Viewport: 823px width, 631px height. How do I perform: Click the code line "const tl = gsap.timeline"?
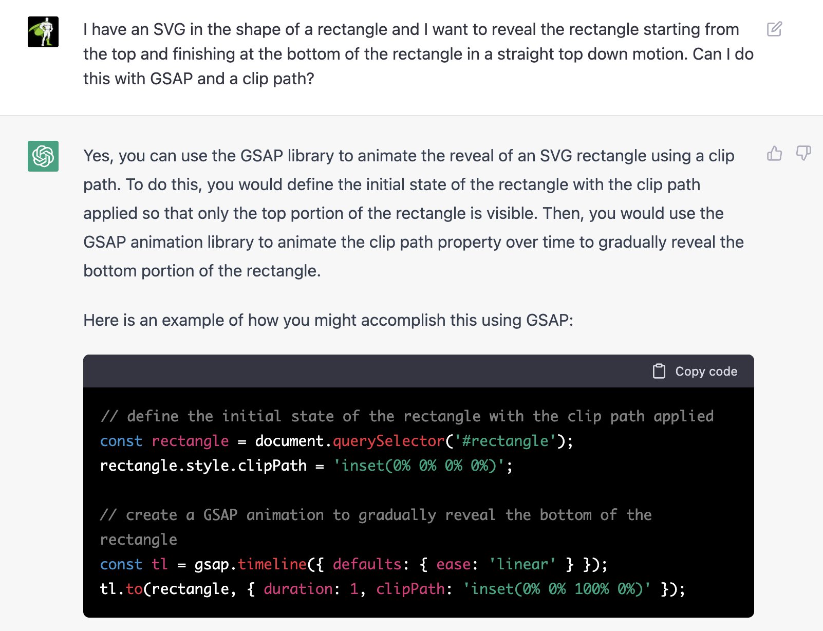click(x=354, y=564)
